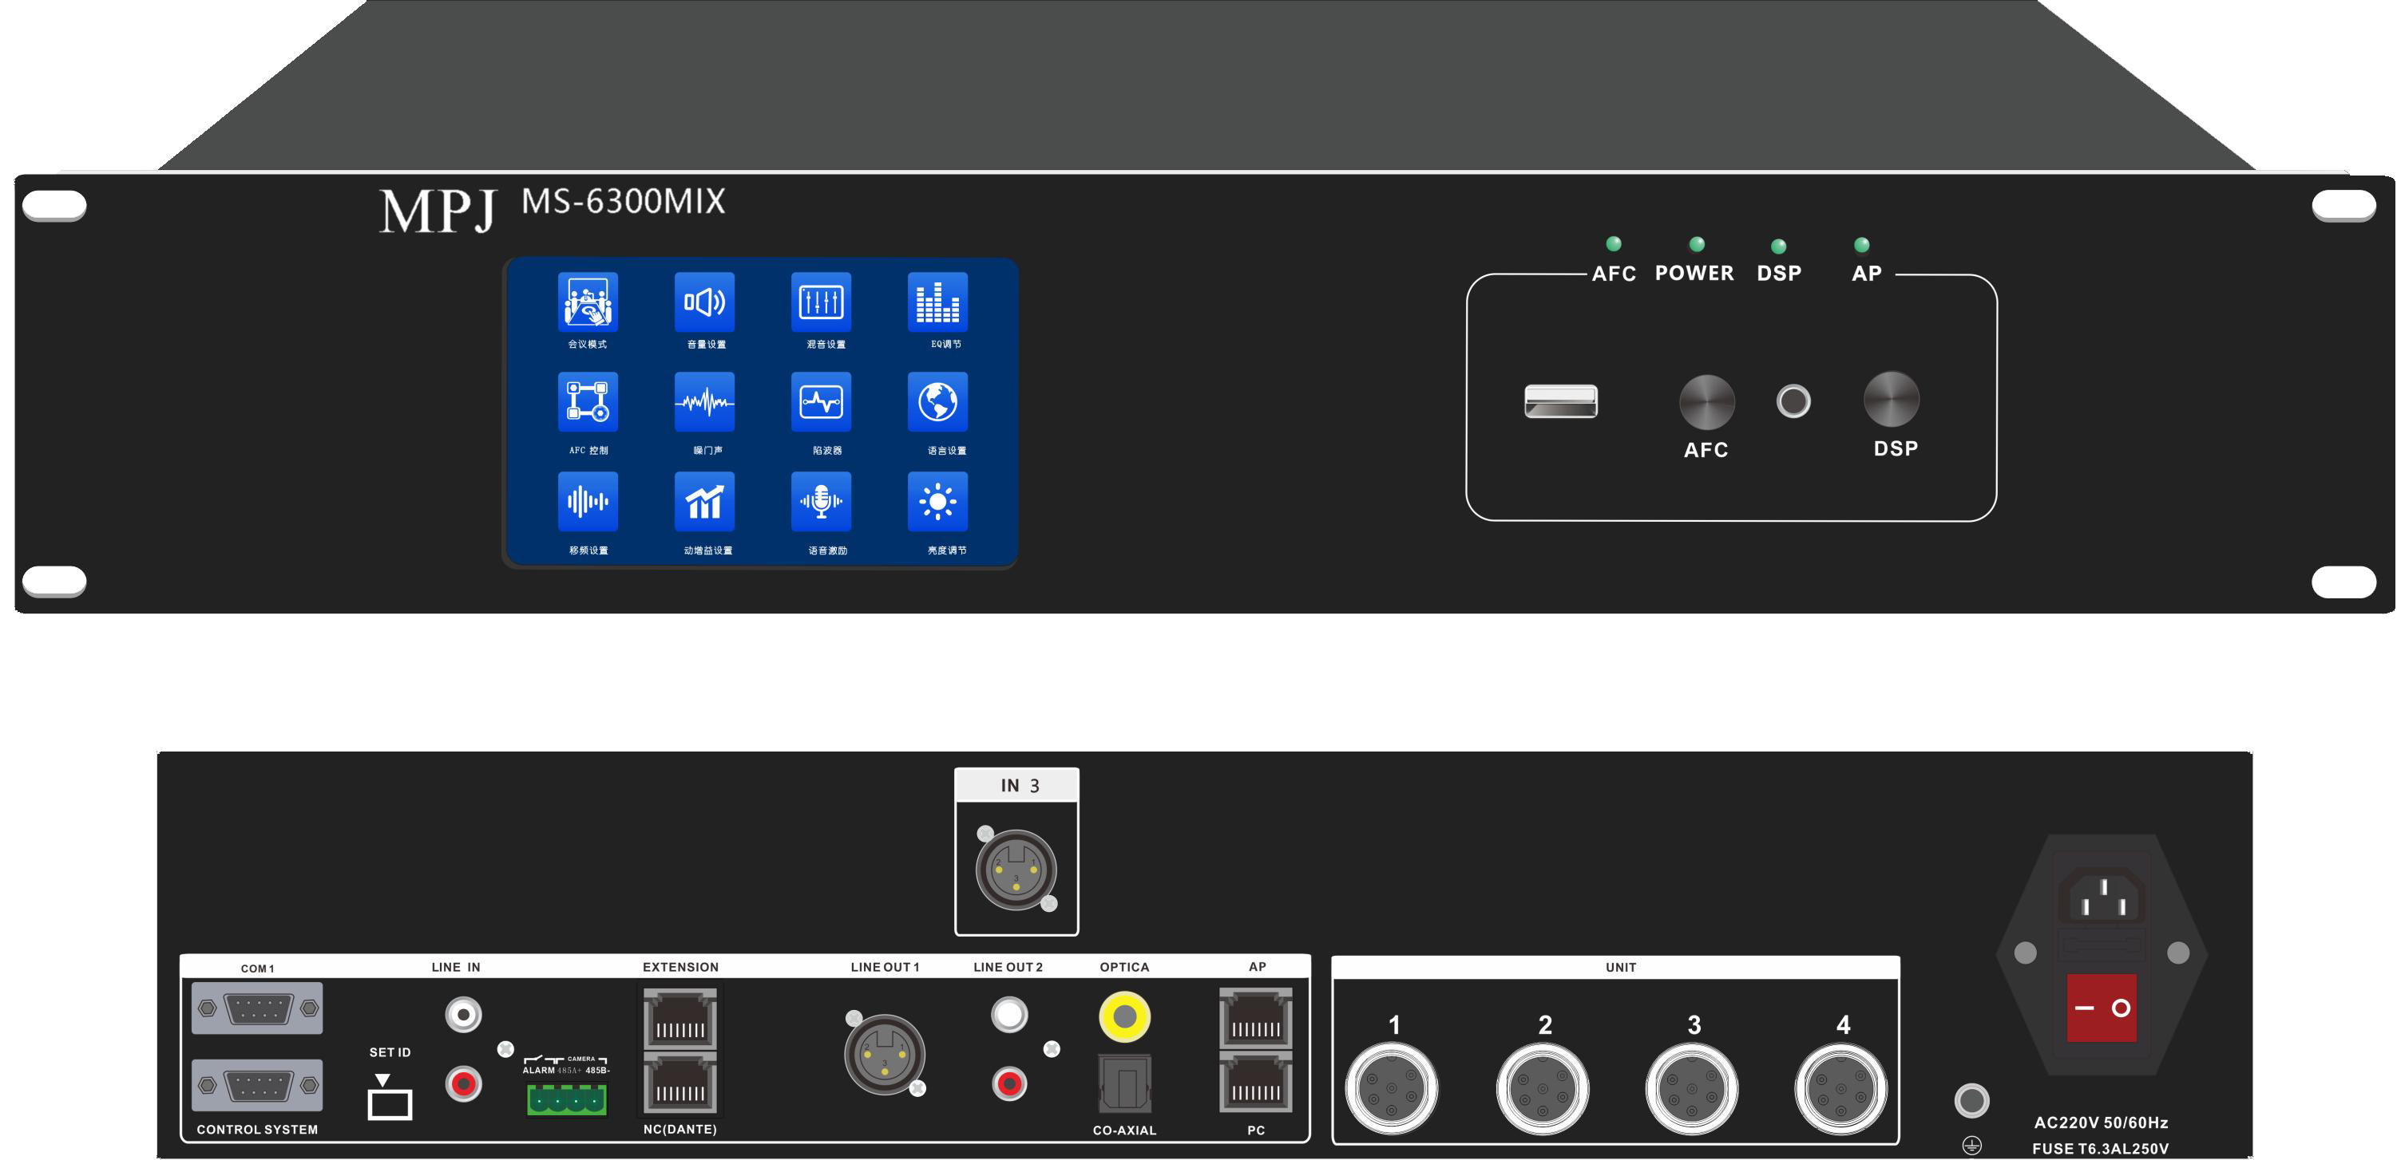
Task: Click the PC network RJ45 port
Action: (x=1256, y=1083)
